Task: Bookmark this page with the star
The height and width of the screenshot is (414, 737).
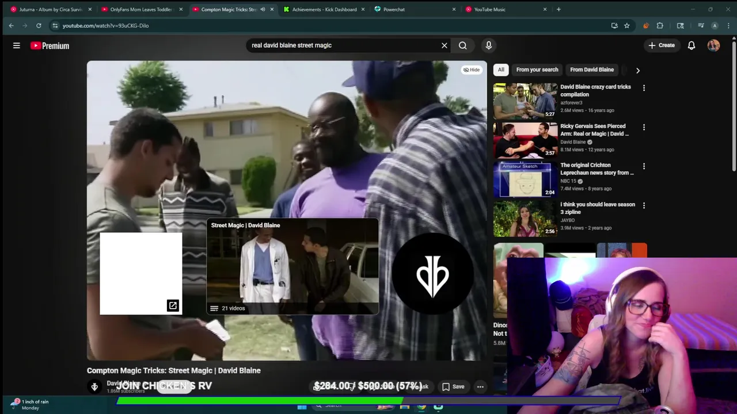Action: pyautogui.click(x=626, y=25)
